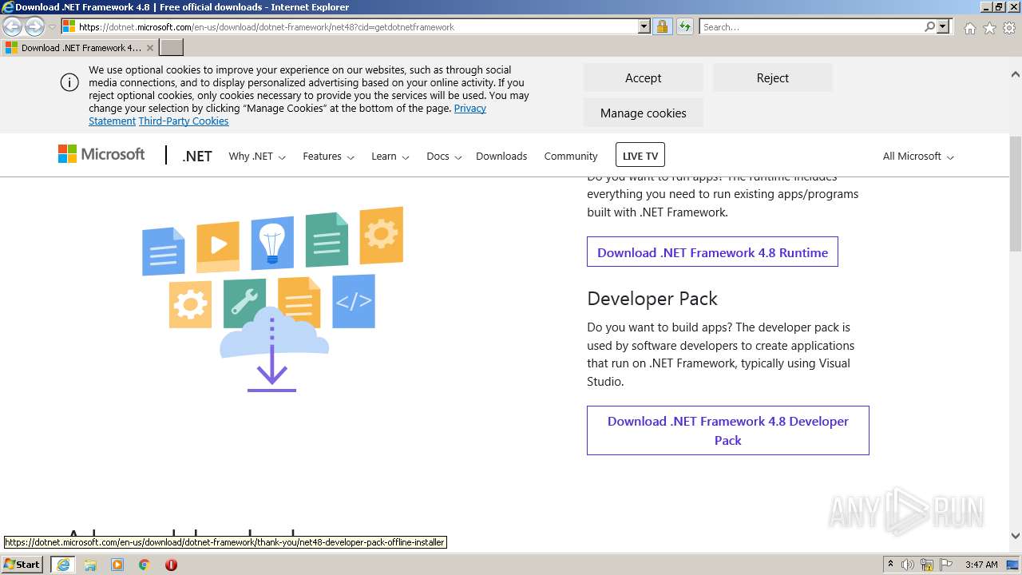Image resolution: width=1022 pixels, height=575 pixels.
Task: Launch Chrome from taskbar
Action: (144, 565)
